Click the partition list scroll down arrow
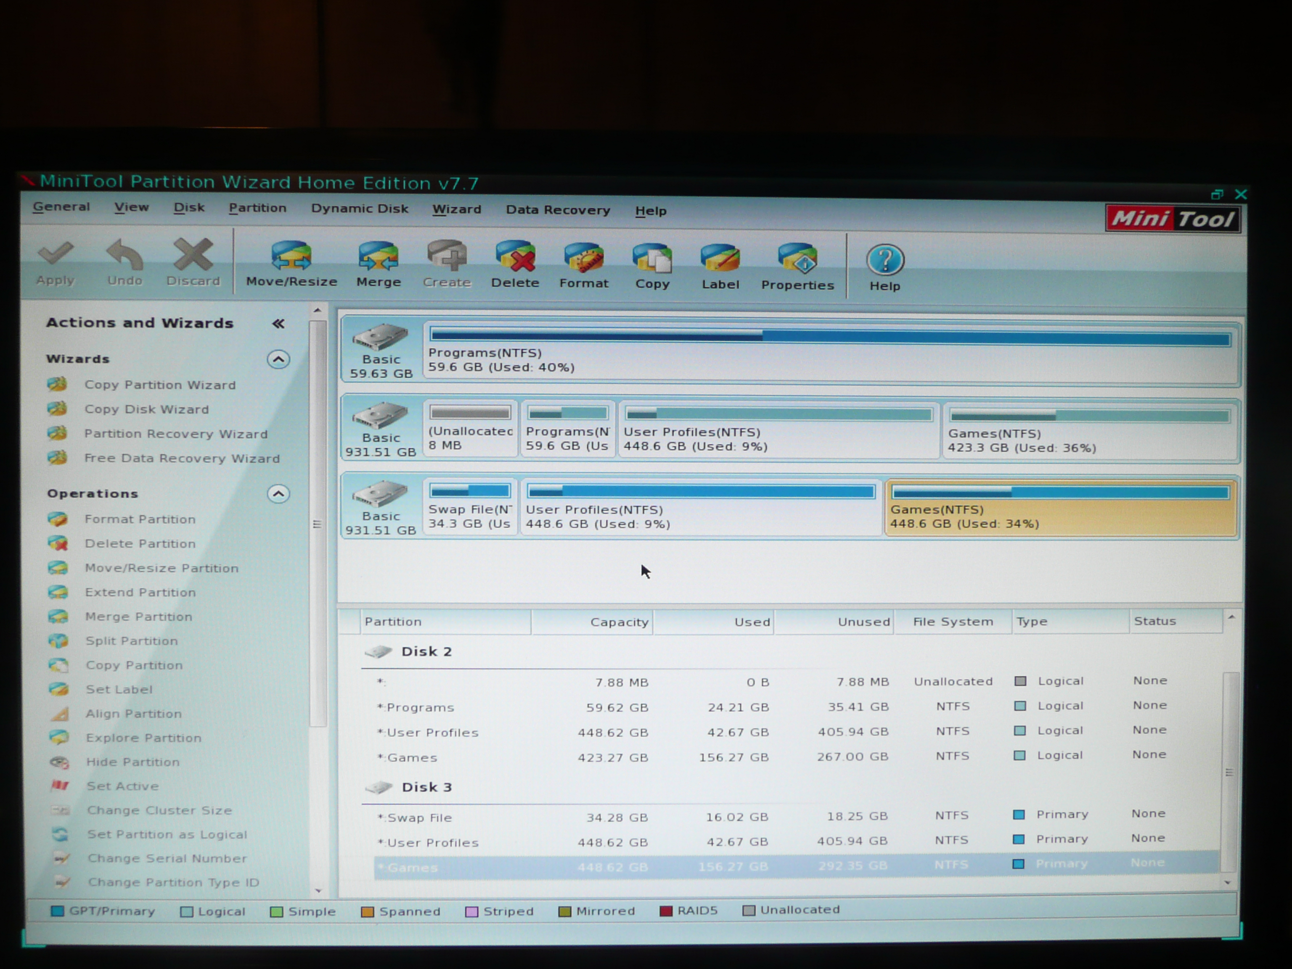The height and width of the screenshot is (969, 1292). point(1228,882)
